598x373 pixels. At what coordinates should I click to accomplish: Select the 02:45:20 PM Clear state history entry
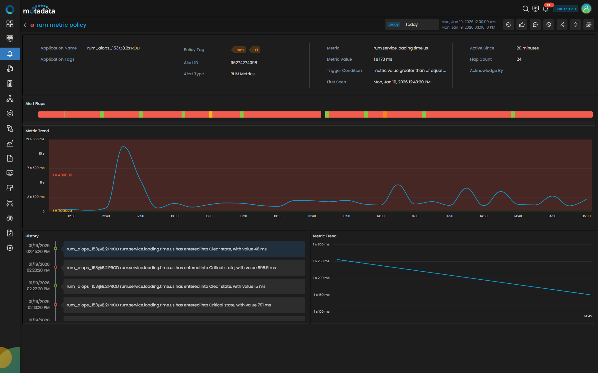[184, 249]
